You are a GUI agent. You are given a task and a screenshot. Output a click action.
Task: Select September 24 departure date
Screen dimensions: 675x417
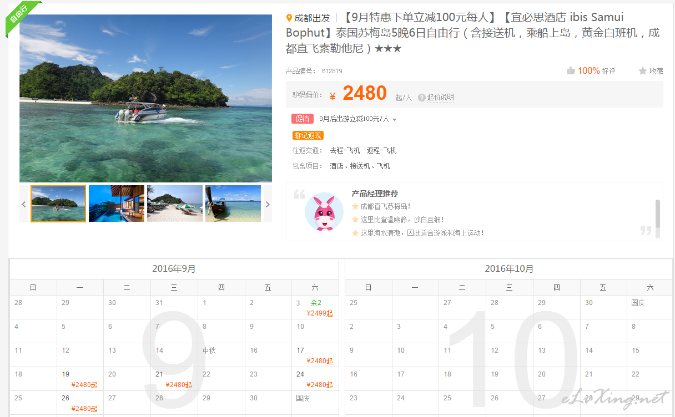(315, 379)
